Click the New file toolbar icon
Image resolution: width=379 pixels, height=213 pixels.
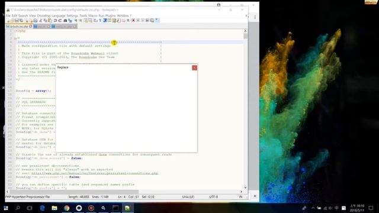[x=8, y=21]
